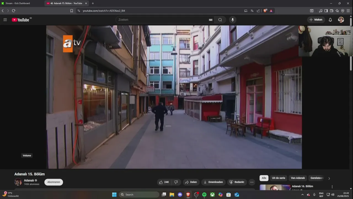Dislike the video with thumbs down
Image resolution: width=353 pixels, height=199 pixels.
click(x=176, y=182)
